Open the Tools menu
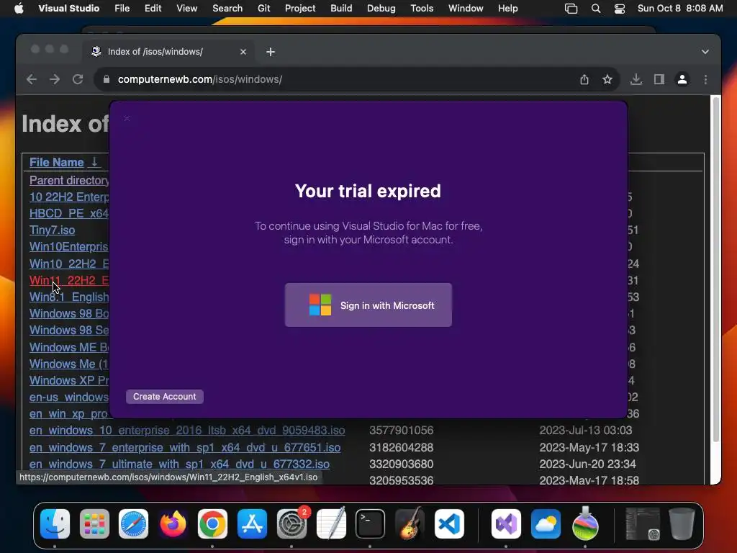 [422, 9]
